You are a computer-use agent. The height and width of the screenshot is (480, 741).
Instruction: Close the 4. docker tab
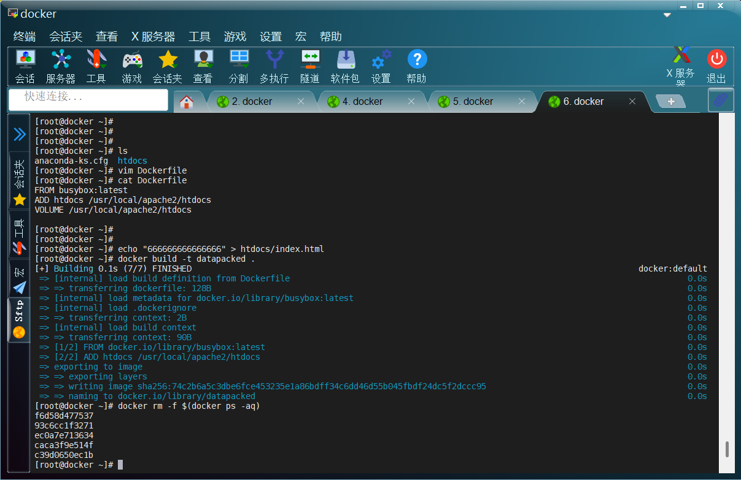pyautogui.click(x=411, y=102)
